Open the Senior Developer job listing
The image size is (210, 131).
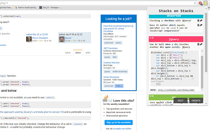coord(111,77)
